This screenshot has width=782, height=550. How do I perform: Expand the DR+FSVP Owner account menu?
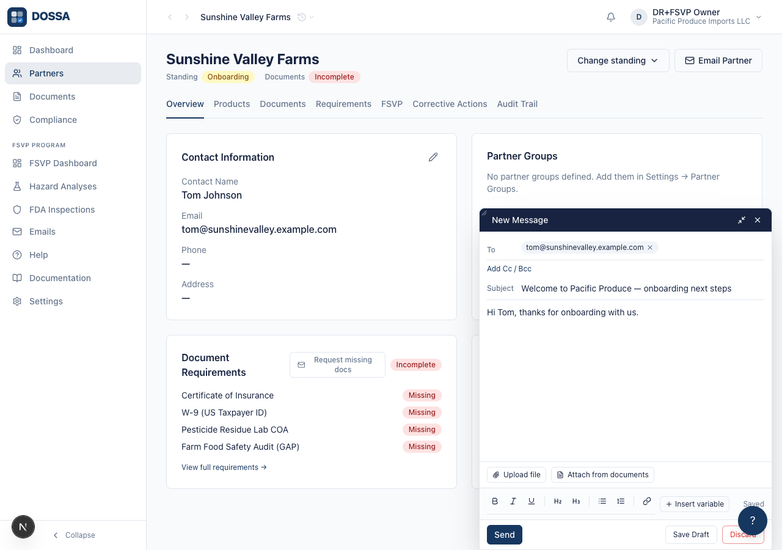[x=696, y=17]
